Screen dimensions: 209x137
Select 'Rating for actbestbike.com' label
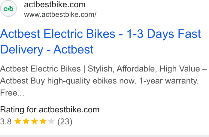point(50,110)
